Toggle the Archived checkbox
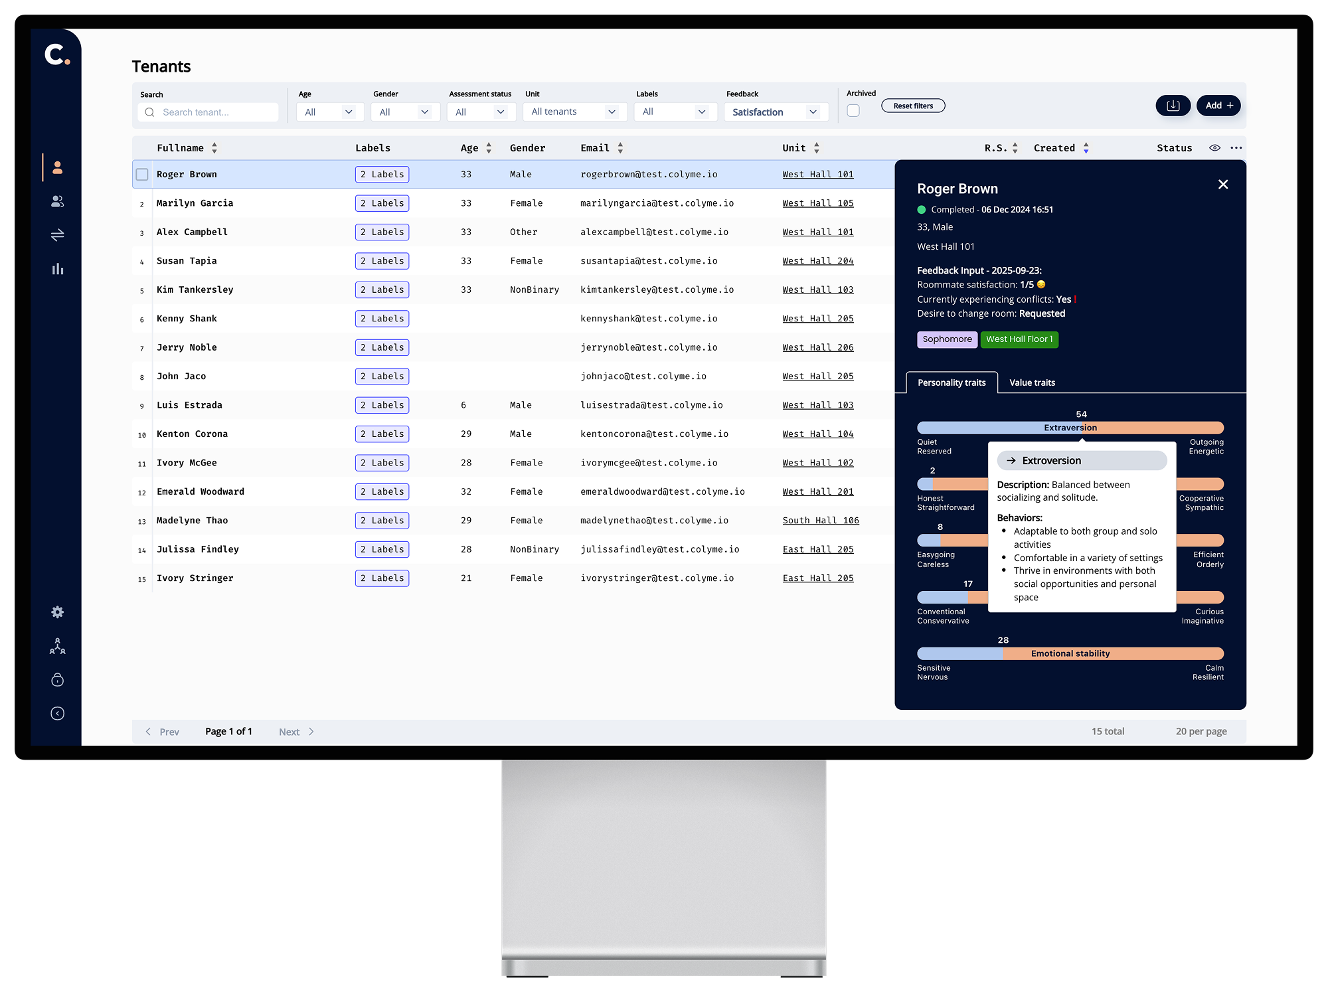 click(853, 111)
